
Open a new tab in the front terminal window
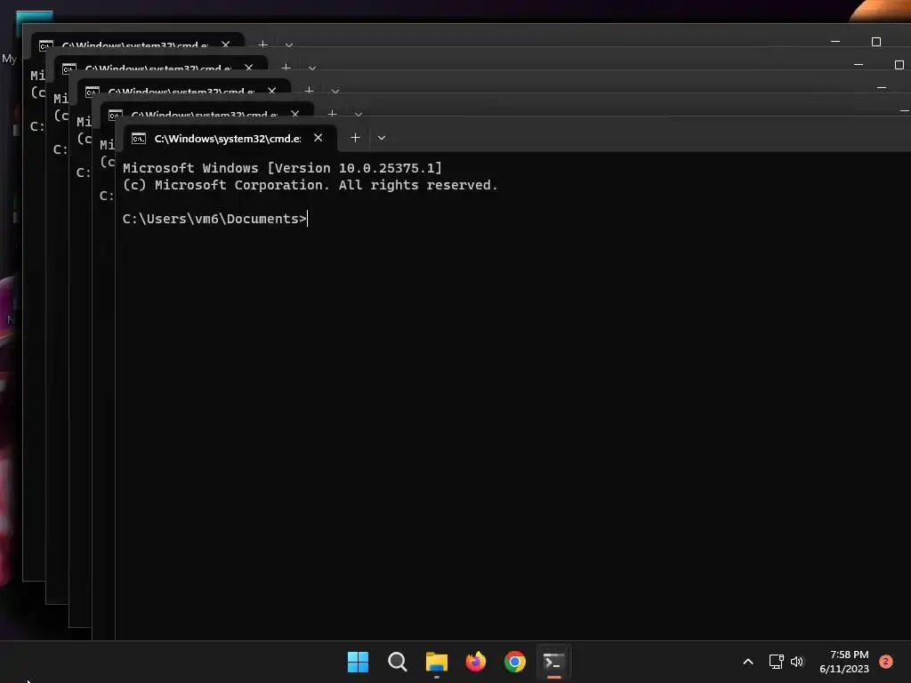(x=355, y=138)
